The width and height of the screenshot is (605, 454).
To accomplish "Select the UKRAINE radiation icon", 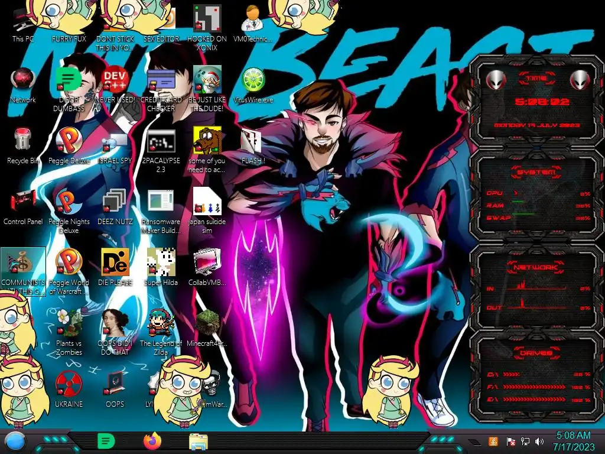I will point(69,389).
